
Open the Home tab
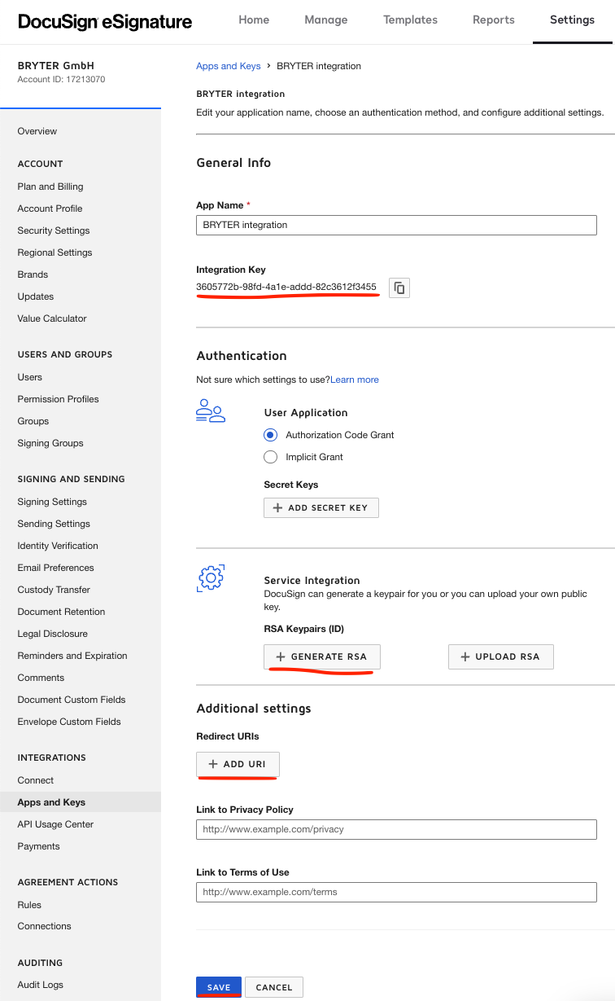(254, 20)
